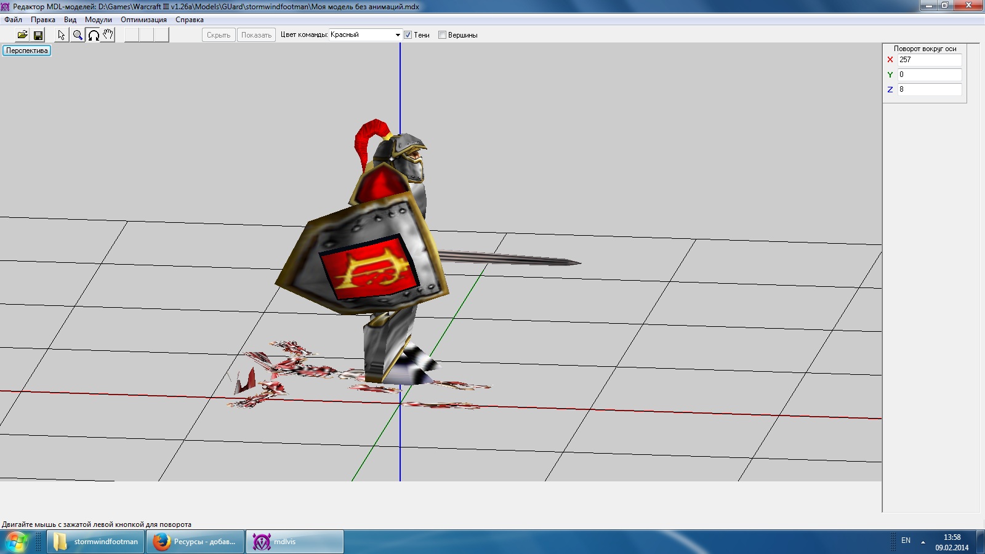Disable the Тени checkbox
The image size is (985, 554).
[x=408, y=35]
